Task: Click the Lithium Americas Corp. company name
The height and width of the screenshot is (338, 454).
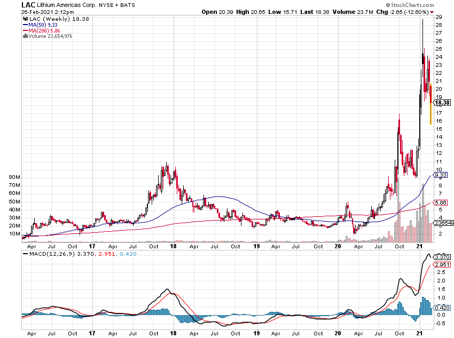Action: pos(67,5)
